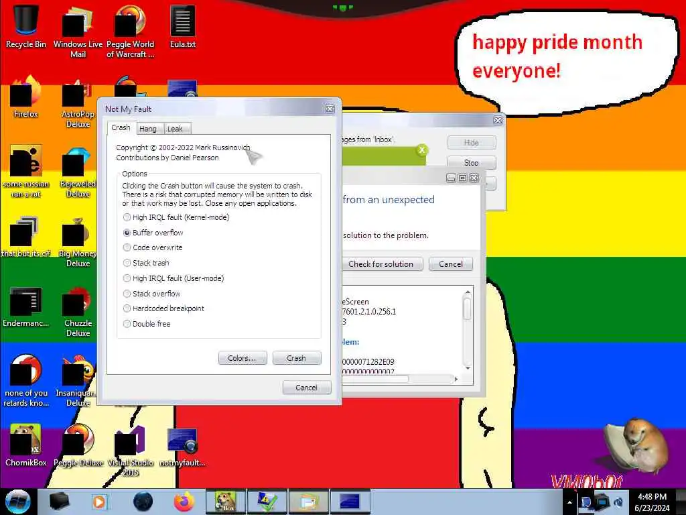Close the Not My Fault window
686x515 pixels.
(x=330, y=109)
